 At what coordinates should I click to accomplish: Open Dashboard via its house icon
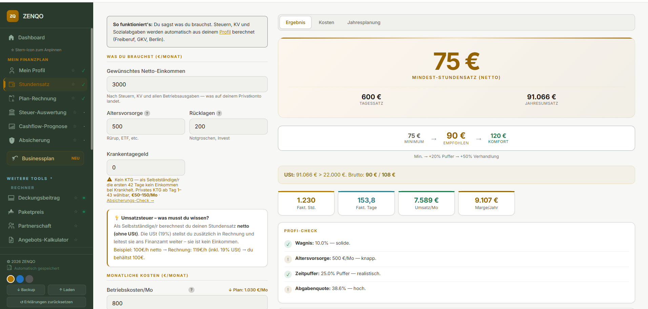click(x=12, y=38)
